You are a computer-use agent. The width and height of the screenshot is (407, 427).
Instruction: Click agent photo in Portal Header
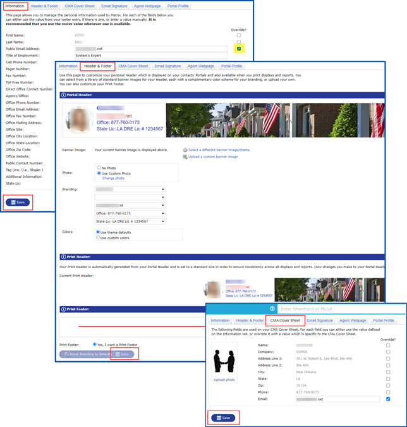(80, 120)
